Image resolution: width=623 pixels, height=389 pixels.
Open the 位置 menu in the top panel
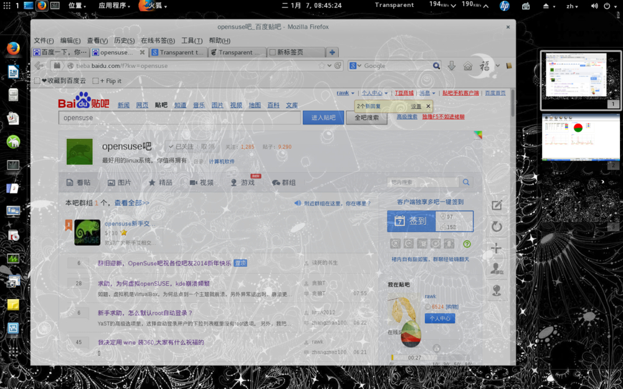tap(77, 6)
